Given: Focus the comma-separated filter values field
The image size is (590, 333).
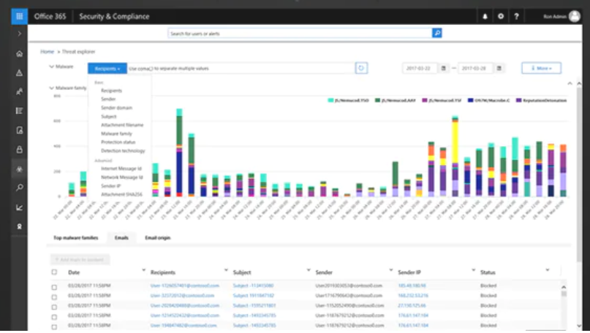Looking at the screenshot, I should pyautogui.click(x=241, y=69).
